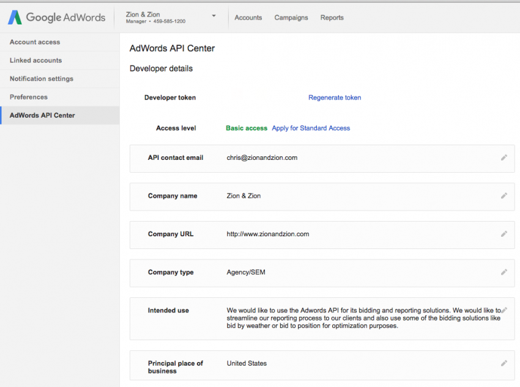The width and height of the screenshot is (520, 387).
Task: Click the Google AdWords logo
Action: tap(56, 17)
